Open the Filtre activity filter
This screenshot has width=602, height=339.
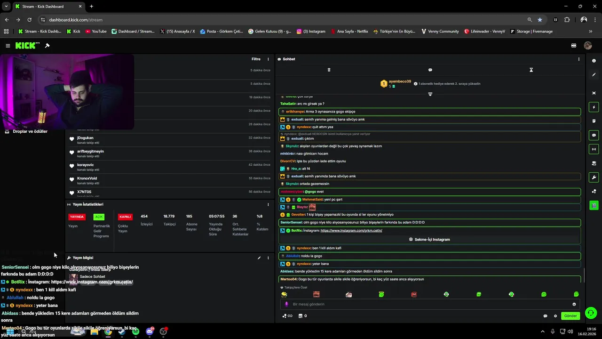pos(256,59)
